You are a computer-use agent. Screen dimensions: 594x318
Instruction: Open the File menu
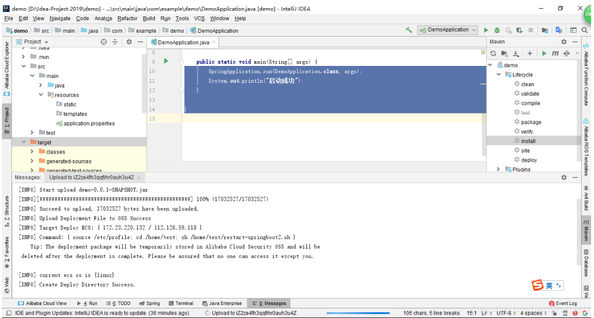click(9, 18)
